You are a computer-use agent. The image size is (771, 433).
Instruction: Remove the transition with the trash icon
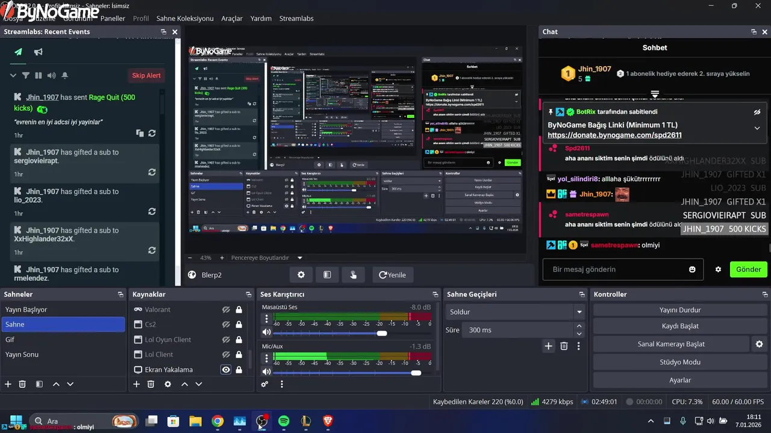click(564, 346)
